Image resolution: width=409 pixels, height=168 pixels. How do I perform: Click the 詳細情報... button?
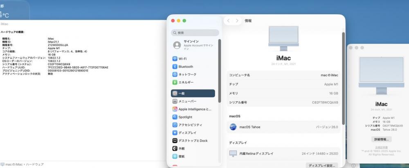click(381, 139)
